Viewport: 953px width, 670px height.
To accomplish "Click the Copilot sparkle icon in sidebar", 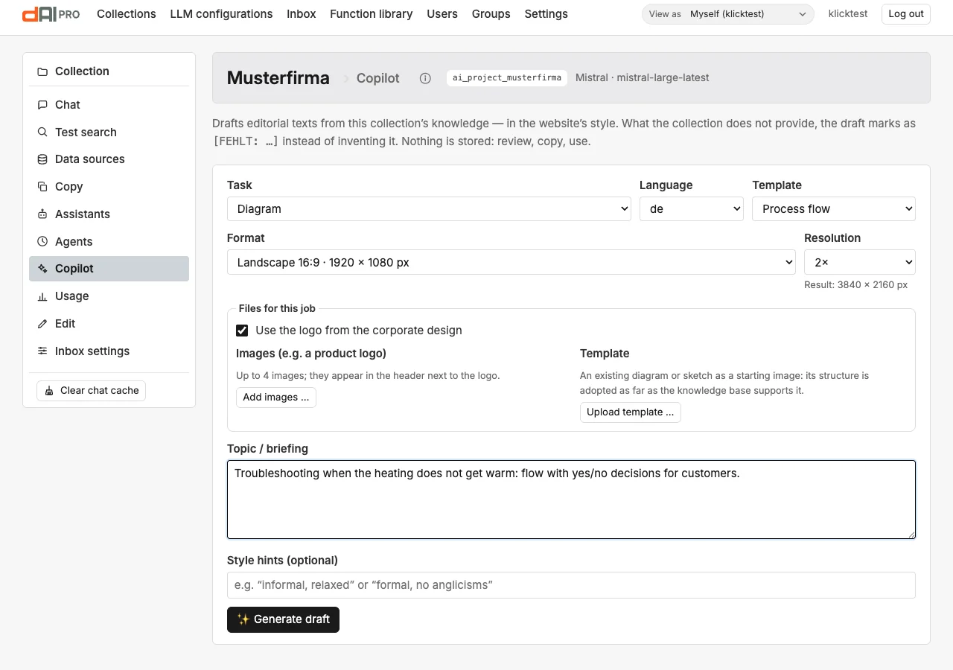I will pyautogui.click(x=42, y=269).
